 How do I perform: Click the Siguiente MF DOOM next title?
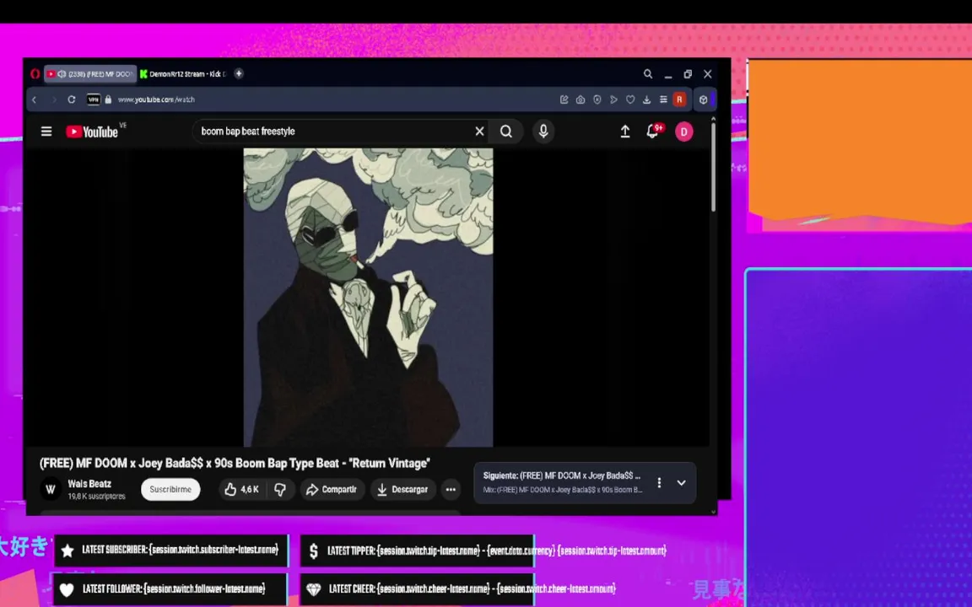click(562, 475)
